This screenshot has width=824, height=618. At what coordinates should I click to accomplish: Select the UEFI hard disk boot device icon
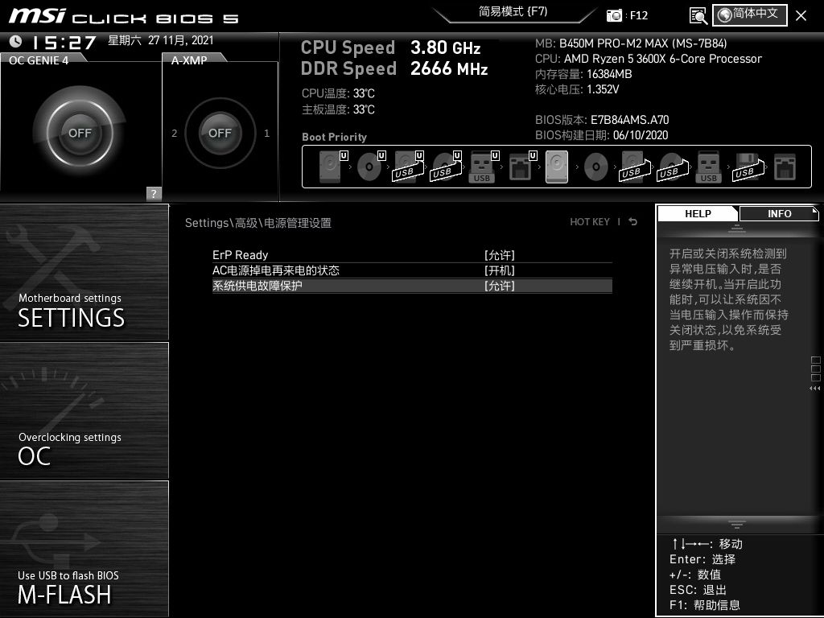coord(332,167)
